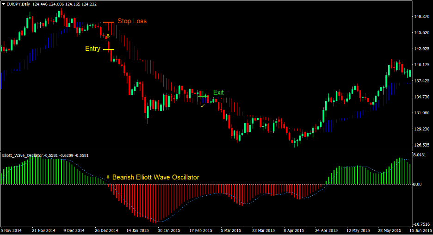Click the 15 Jun 2015 date label

[421, 230]
